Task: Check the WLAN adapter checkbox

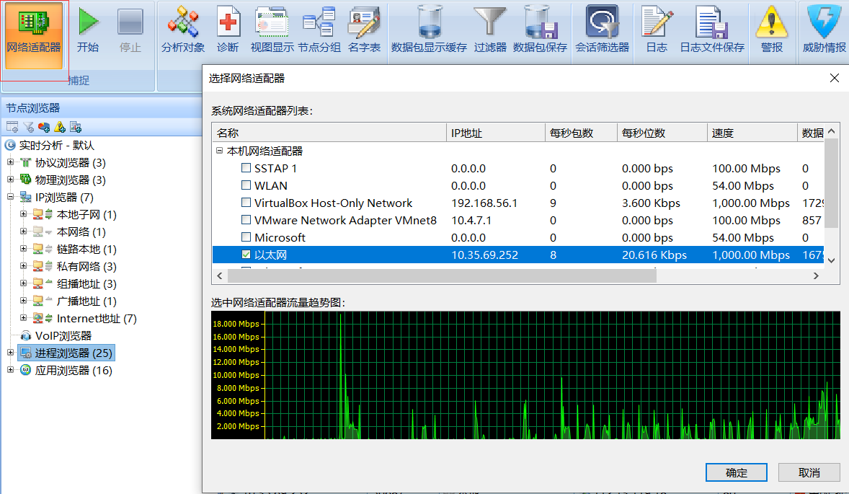Action: coord(246,185)
